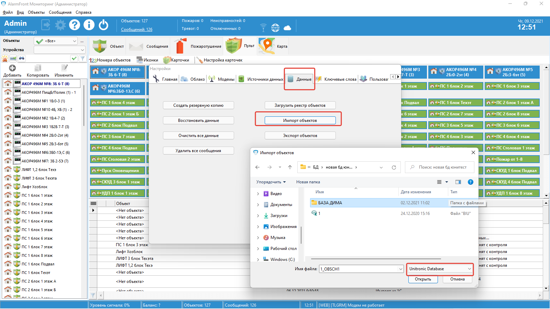Viewport: 550px width, 309px height.
Task: Click the WWW globe icon in header
Action: (x=275, y=28)
